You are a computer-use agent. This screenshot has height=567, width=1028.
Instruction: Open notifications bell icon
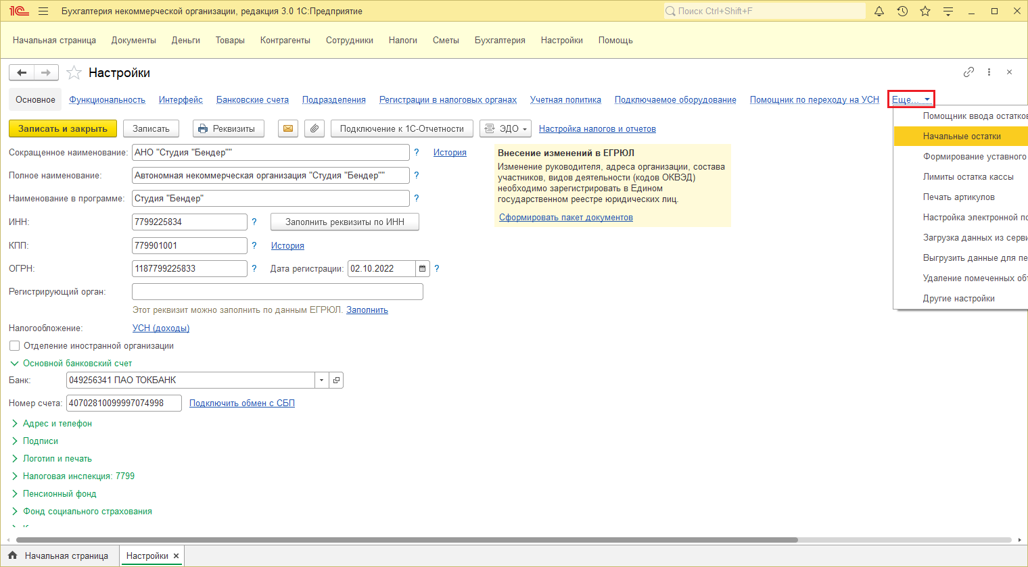(879, 11)
